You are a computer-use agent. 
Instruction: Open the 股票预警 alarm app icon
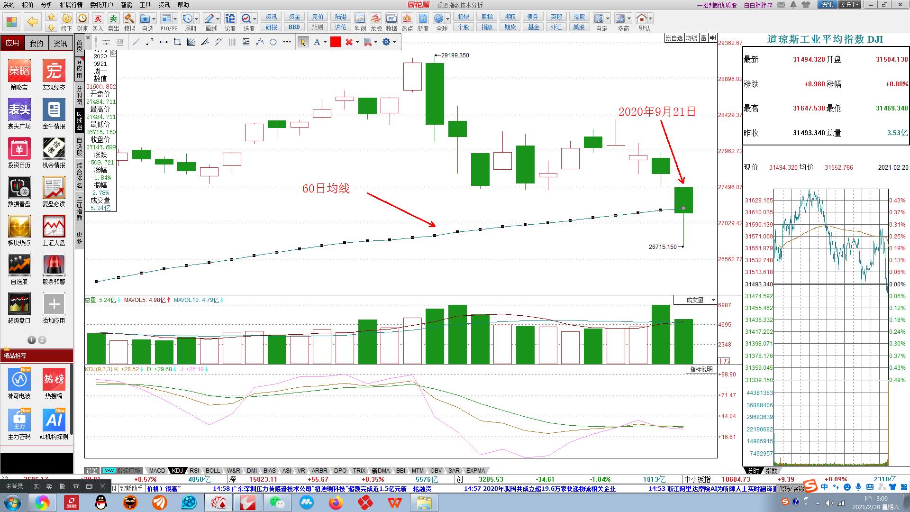pyautogui.click(x=54, y=265)
